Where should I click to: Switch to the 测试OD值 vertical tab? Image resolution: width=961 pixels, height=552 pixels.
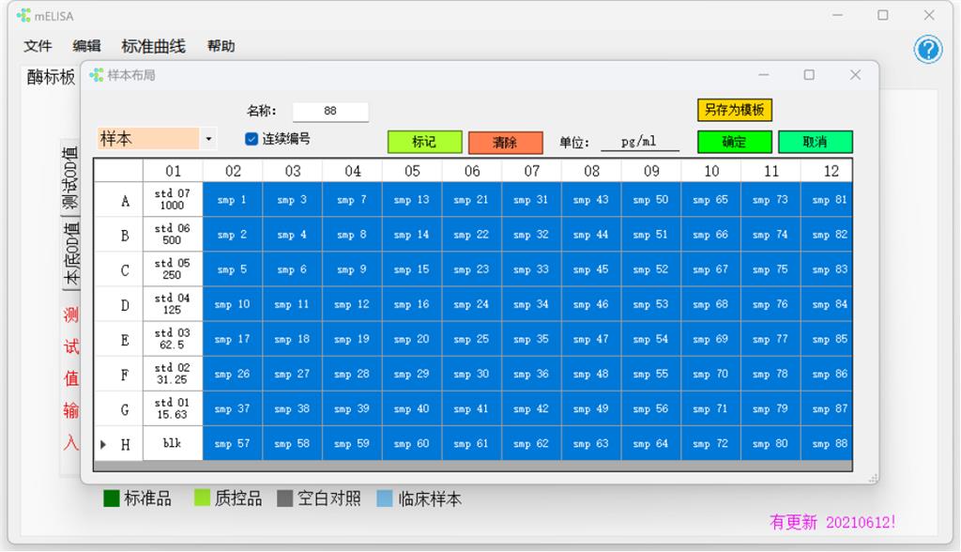point(70,178)
